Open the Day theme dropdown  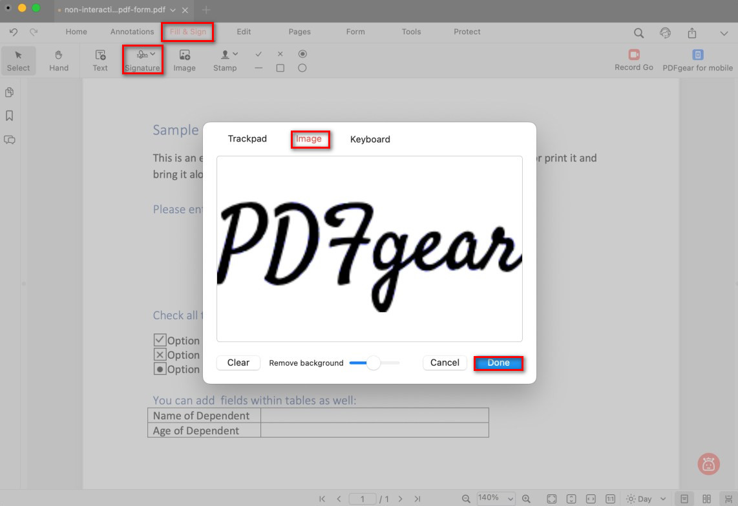point(646,499)
